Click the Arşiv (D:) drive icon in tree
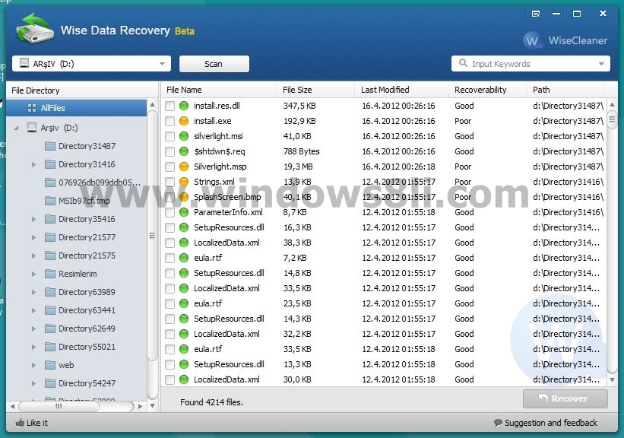The image size is (624, 438). point(32,128)
